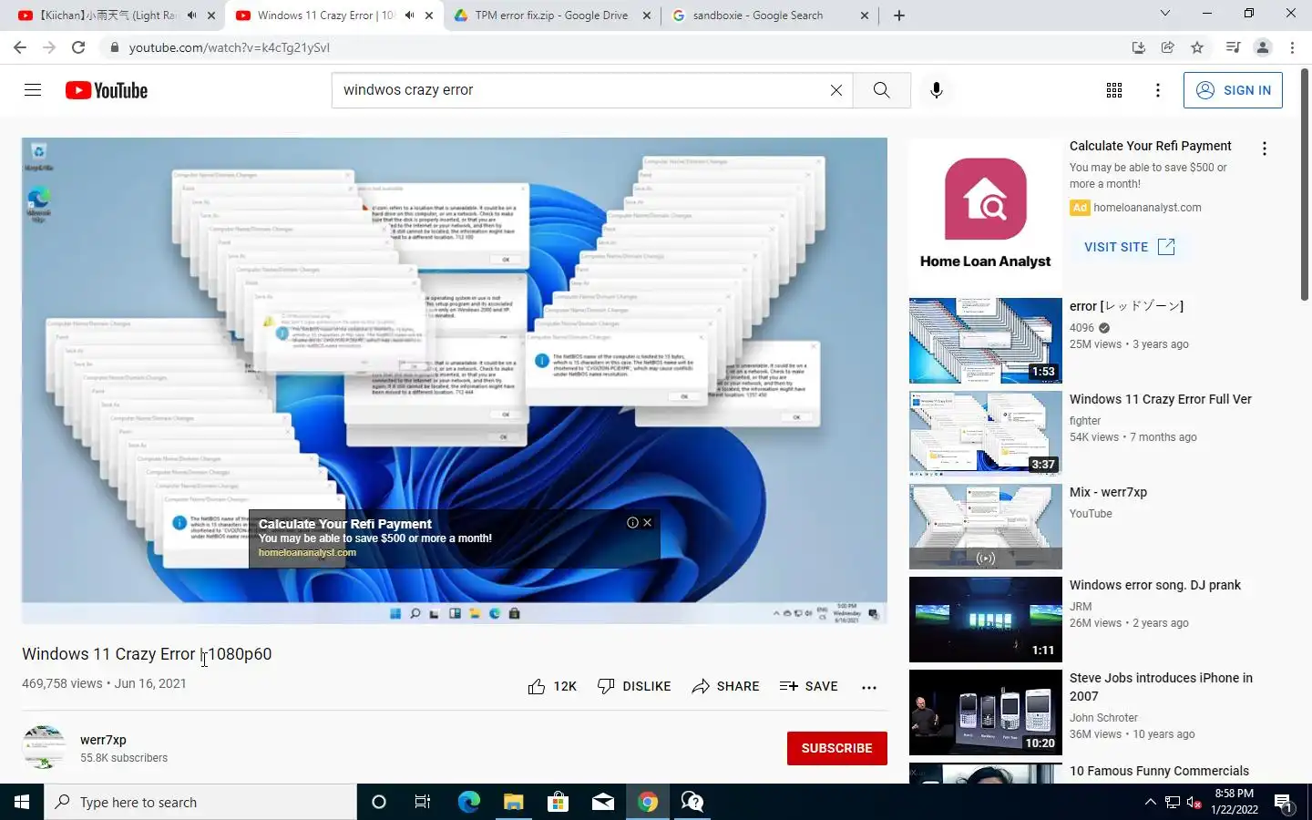Open Chrome profile avatar

1263,47
